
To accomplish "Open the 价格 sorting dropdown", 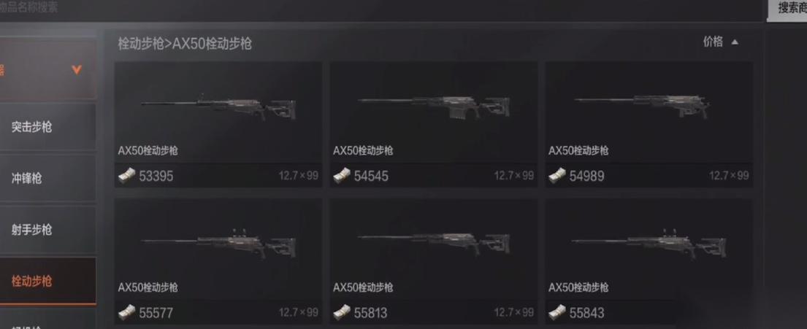I will coord(721,42).
